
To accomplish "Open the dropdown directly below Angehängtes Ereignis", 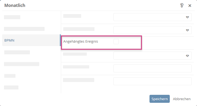I will [152, 56].
